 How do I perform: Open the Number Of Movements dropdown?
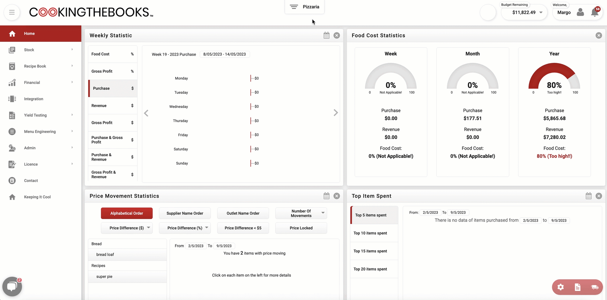pos(301,213)
